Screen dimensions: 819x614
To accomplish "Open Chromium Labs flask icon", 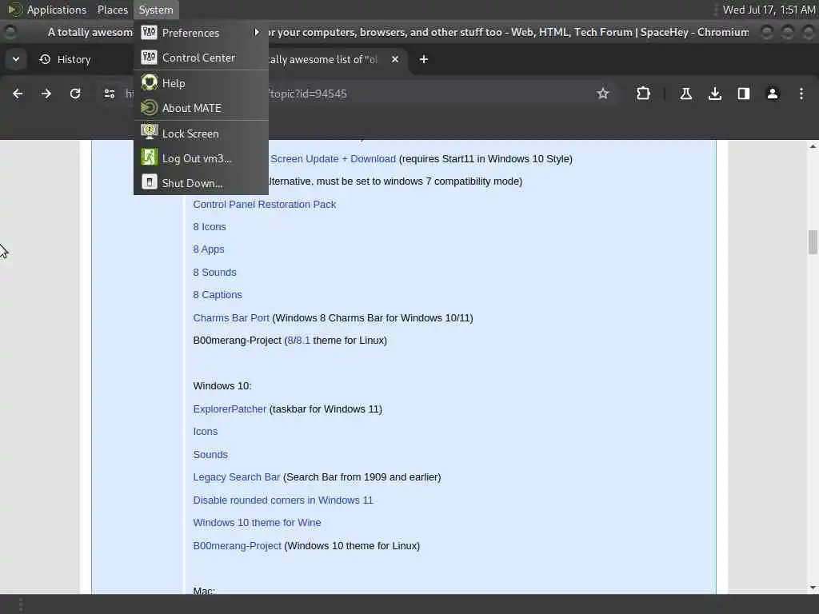I will click(685, 94).
